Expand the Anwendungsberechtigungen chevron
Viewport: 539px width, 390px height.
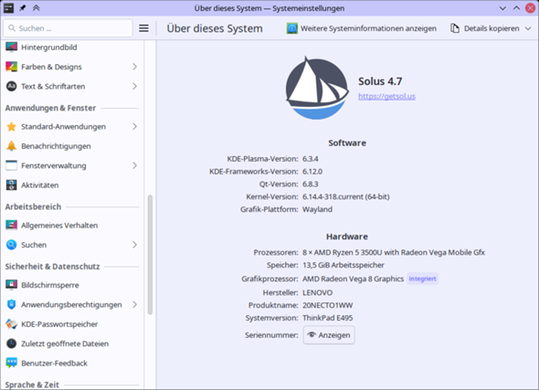point(134,305)
